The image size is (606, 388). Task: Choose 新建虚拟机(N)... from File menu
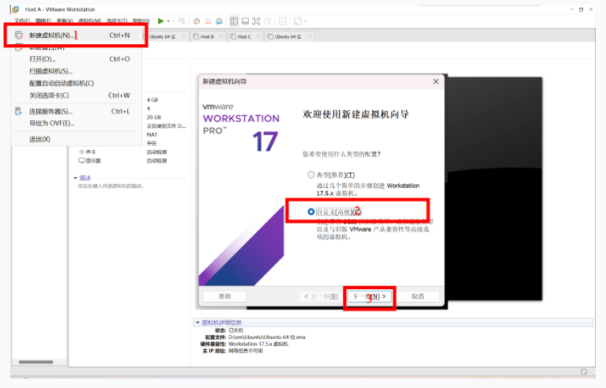76,36
